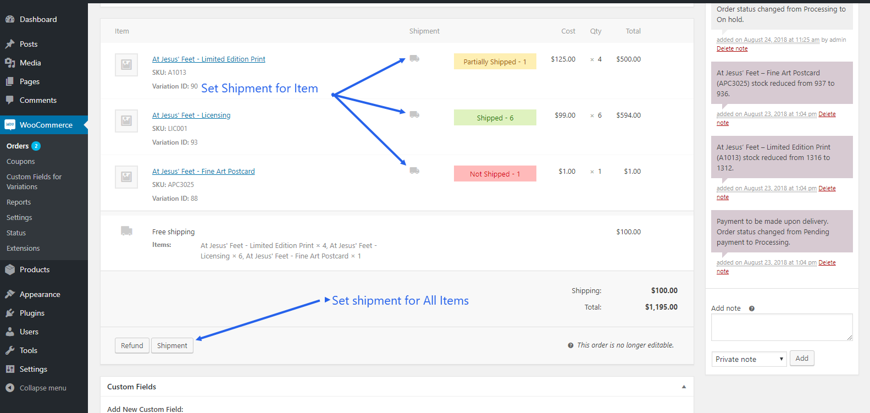Click the Pages icon in sidebar

click(10, 81)
